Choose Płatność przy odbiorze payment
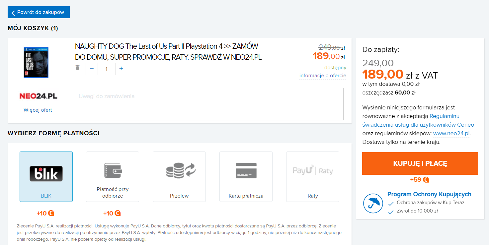 tap(113, 177)
